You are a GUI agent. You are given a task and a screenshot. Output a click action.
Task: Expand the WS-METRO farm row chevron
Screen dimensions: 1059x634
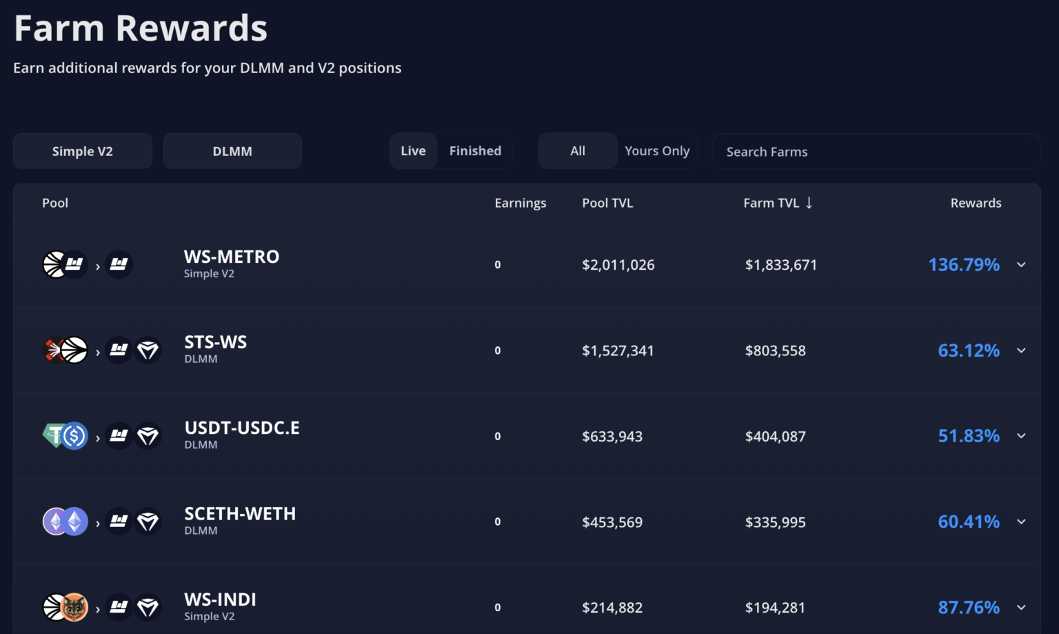click(1021, 265)
